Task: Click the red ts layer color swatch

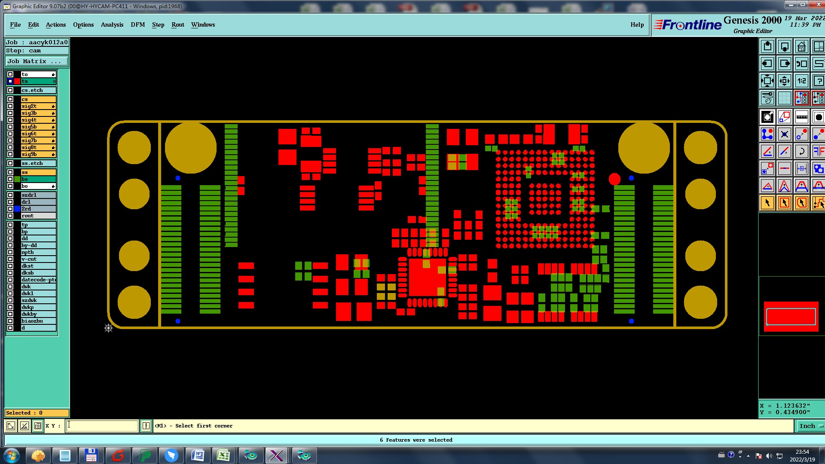Action: pyautogui.click(x=17, y=81)
